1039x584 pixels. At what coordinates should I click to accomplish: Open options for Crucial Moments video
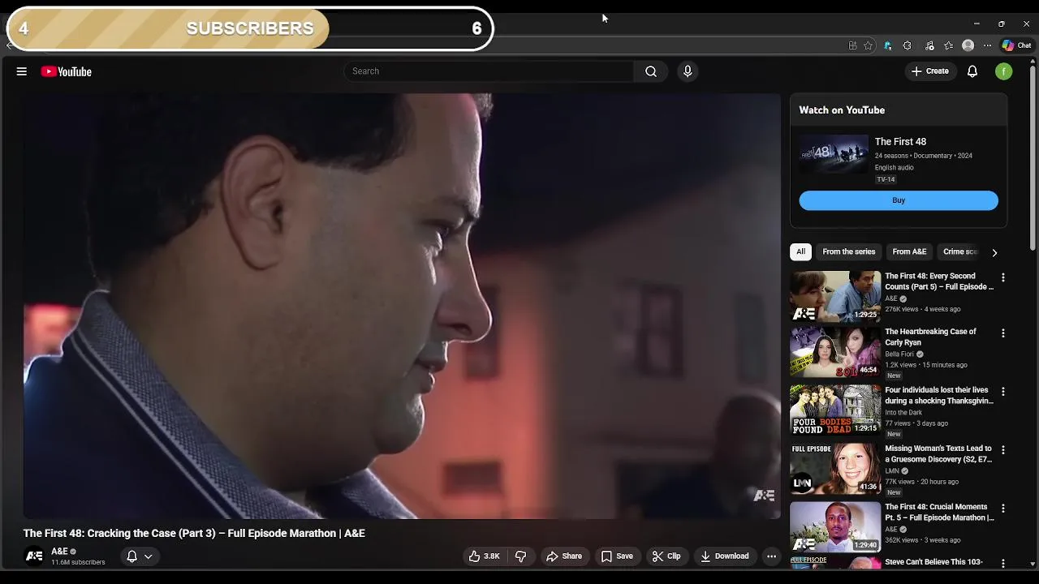click(1003, 509)
